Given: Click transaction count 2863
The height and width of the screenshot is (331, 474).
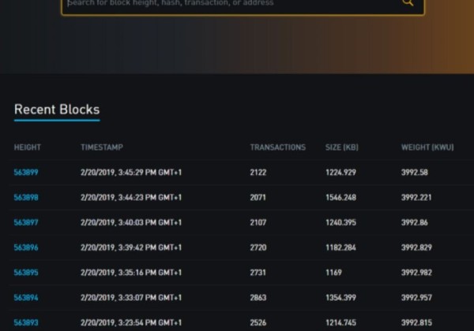Looking at the screenshot, I should coord(259,298).
